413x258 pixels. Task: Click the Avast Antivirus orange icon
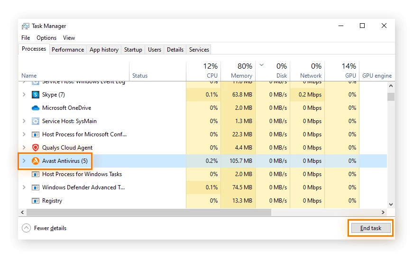pos(35,161)
